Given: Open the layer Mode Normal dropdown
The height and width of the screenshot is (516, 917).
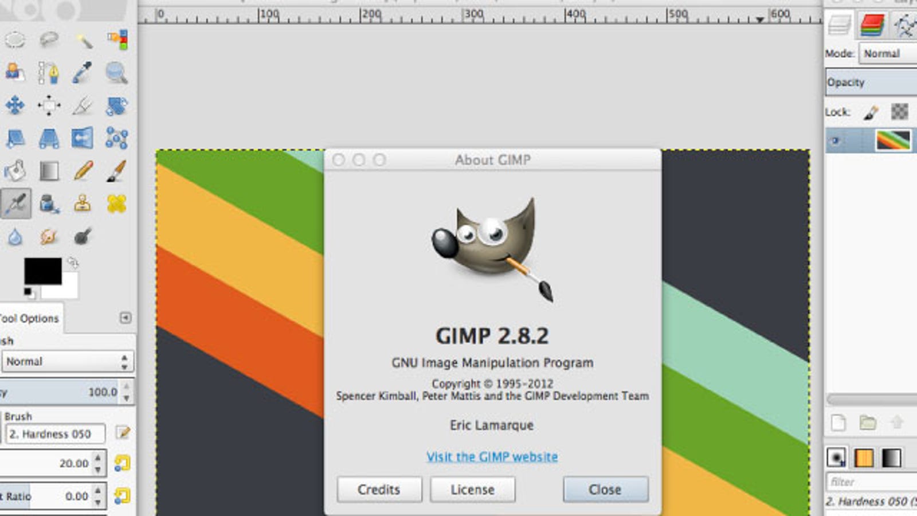Looking at the screenshot, I should (887, 53).
